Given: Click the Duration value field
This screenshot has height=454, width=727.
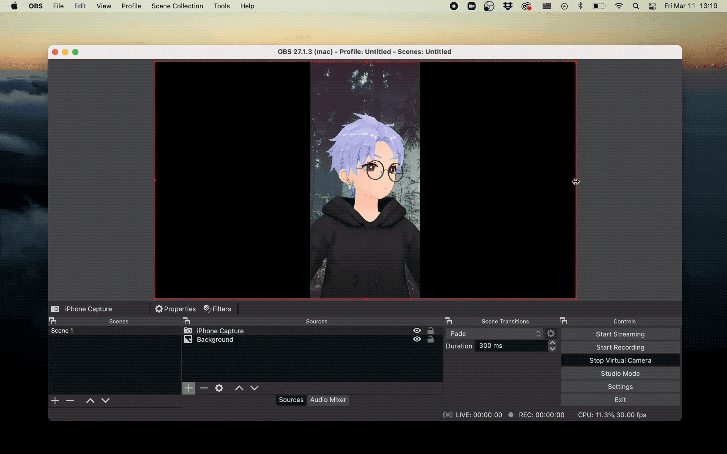Looking at the screenshot, I should 511,345.
